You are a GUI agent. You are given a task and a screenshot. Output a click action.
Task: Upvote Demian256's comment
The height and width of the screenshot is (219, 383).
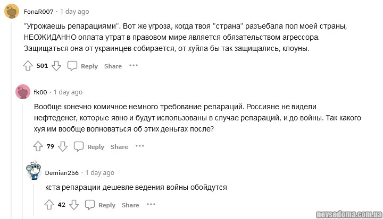tap(49, 205)
